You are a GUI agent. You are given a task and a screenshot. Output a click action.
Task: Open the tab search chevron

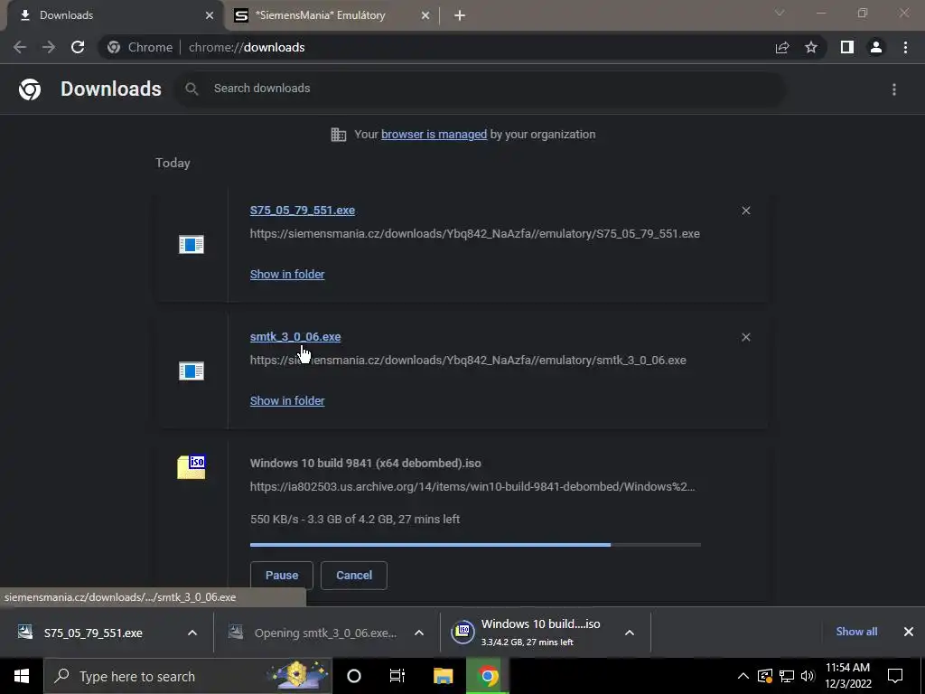click(780, 13)
